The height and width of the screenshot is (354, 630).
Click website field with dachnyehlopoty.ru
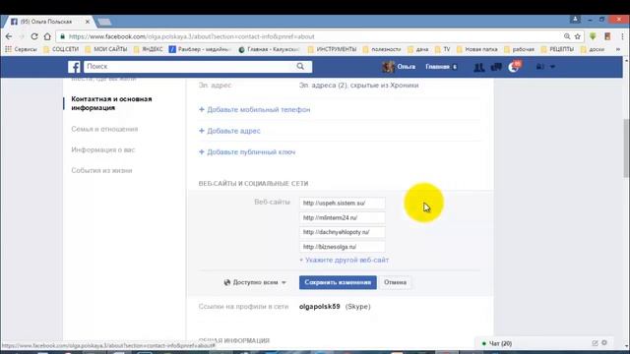[x=342, y=232]
